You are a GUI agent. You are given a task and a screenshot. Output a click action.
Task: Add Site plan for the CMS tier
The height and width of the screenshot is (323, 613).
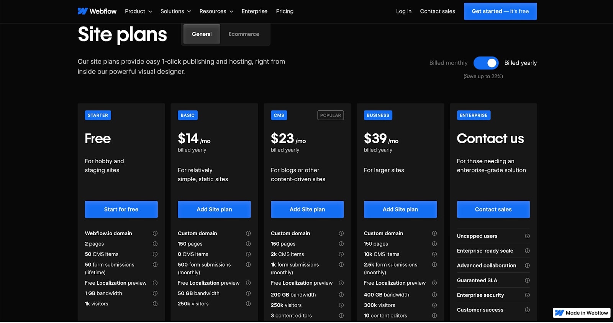[307, 209]
